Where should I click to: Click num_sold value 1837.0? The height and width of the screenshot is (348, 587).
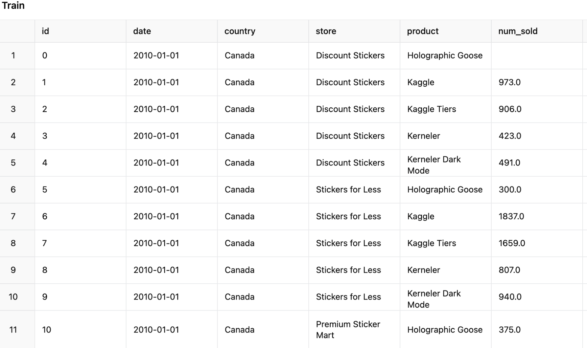click(x=511, y=216)
